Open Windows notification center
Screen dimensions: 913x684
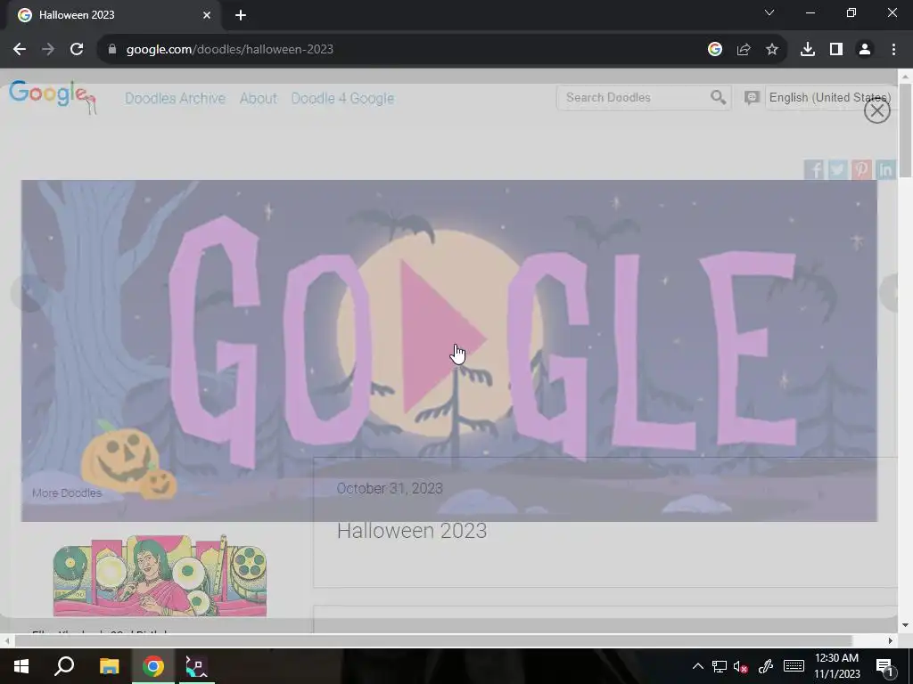click(884, 666)
